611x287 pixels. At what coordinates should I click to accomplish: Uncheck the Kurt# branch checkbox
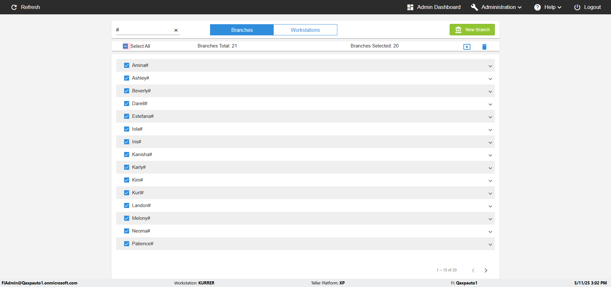127,193
